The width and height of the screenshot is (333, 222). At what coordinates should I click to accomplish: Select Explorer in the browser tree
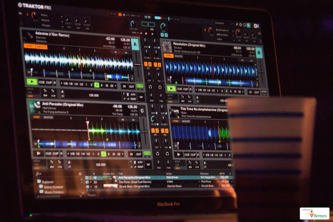[x=48, y=182]
